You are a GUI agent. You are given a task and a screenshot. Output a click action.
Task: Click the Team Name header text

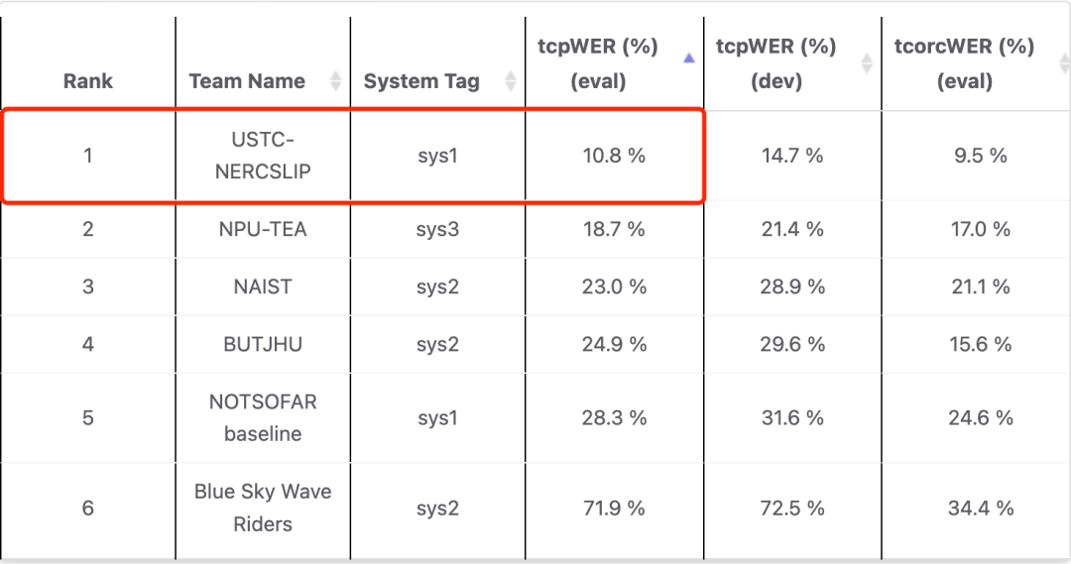pos(247,81)
